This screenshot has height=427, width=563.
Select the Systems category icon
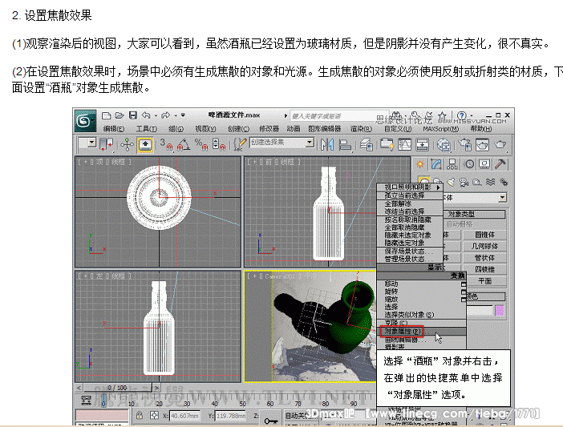[504, 182]
